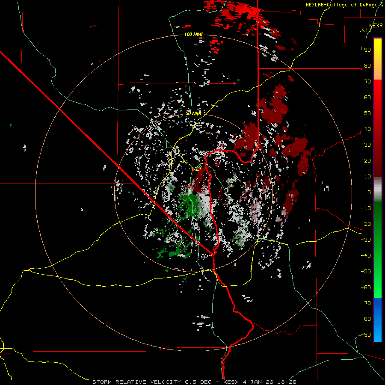Click the KESX radar site identifier
385x385 pixels.
click(231, 382)
